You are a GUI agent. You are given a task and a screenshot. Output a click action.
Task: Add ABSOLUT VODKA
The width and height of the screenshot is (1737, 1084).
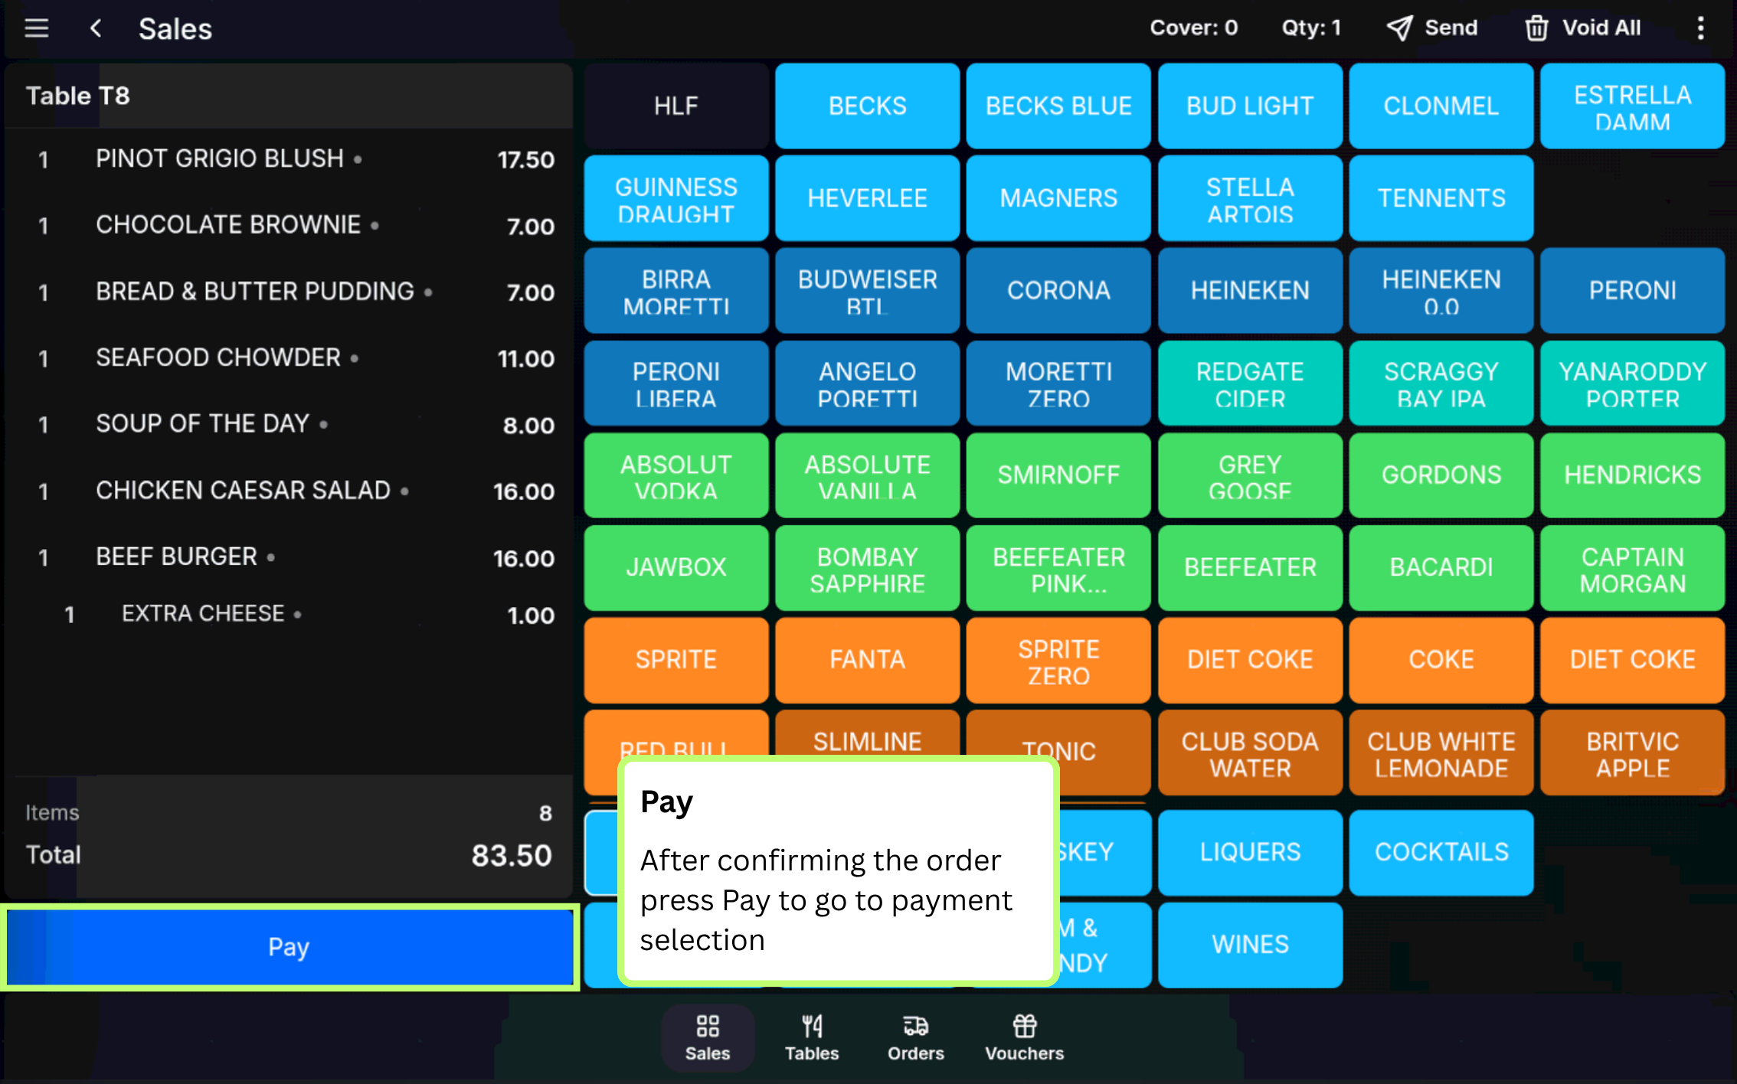[676, 475]
